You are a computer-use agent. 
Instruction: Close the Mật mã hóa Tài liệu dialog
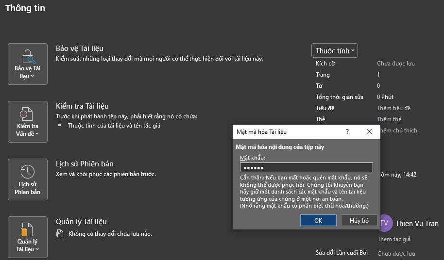click(x=369, y=131)
